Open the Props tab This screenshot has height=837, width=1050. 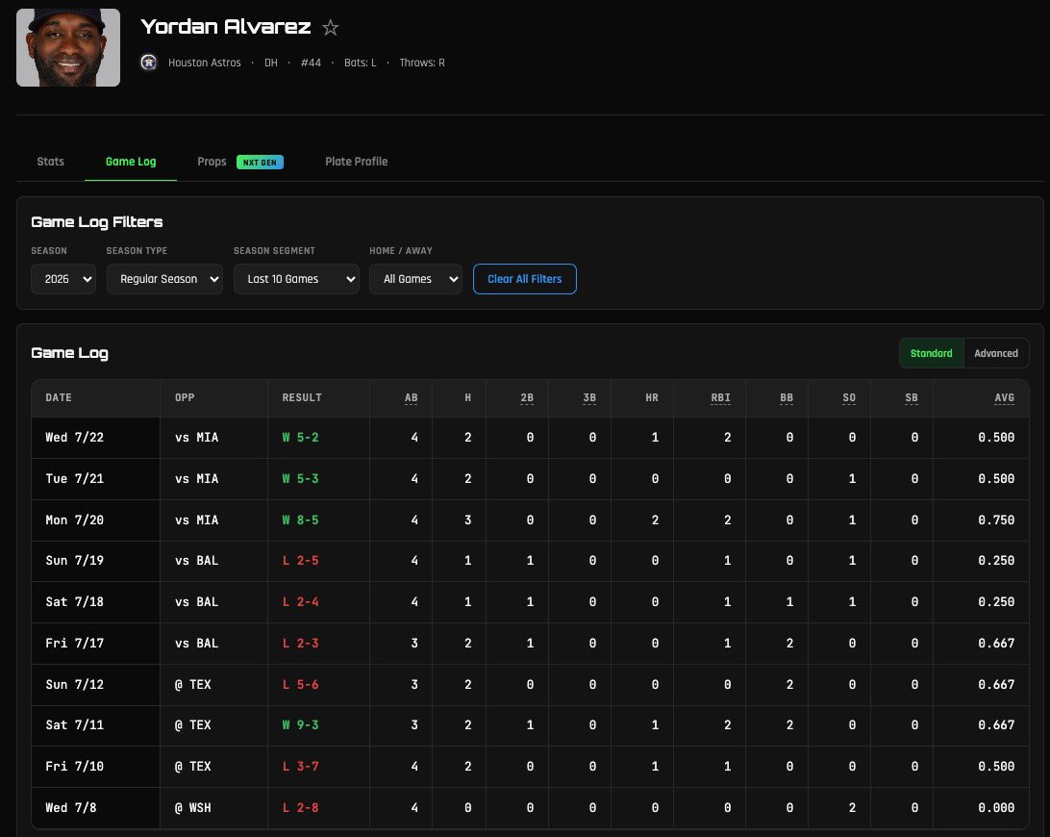212,162
